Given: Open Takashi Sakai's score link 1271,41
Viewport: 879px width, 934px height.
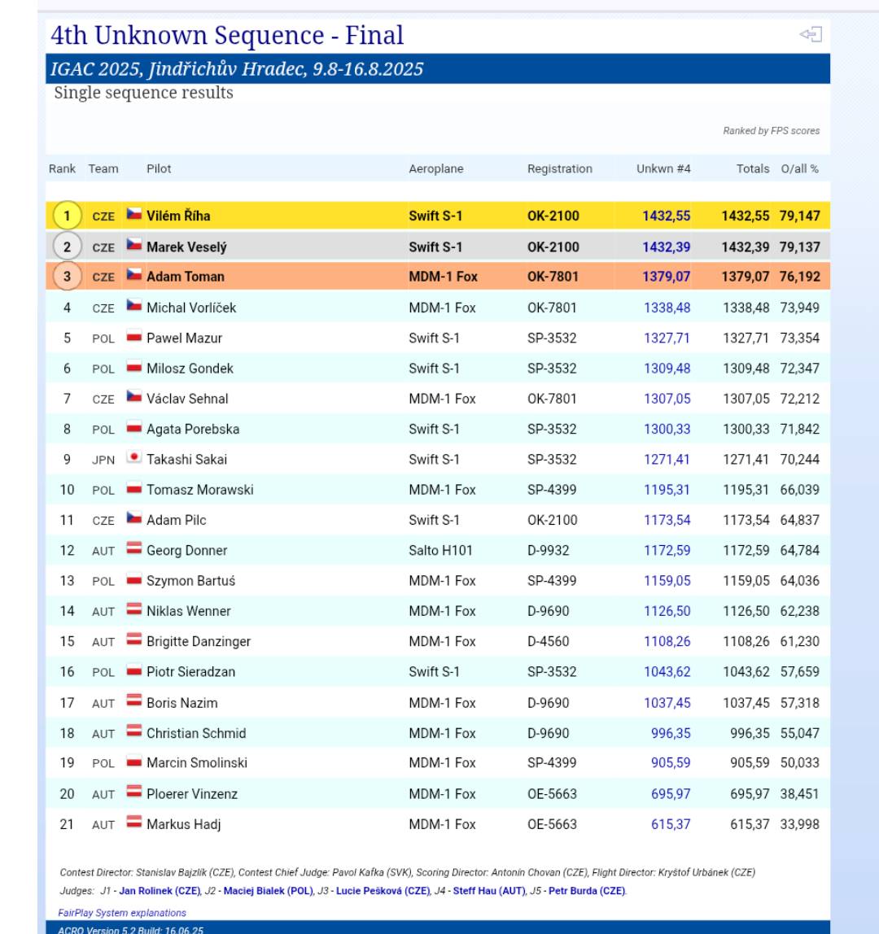Looking at the screenshot, I should click(666, 459).
